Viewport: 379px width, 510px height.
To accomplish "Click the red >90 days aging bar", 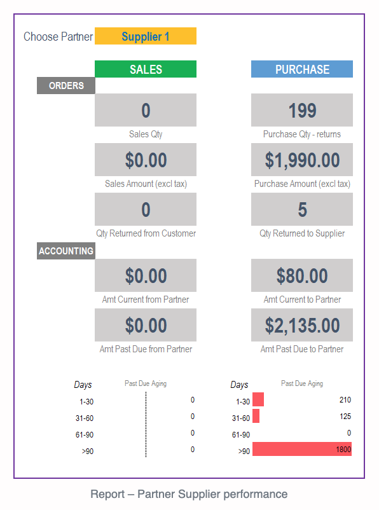I will (302, 449).
